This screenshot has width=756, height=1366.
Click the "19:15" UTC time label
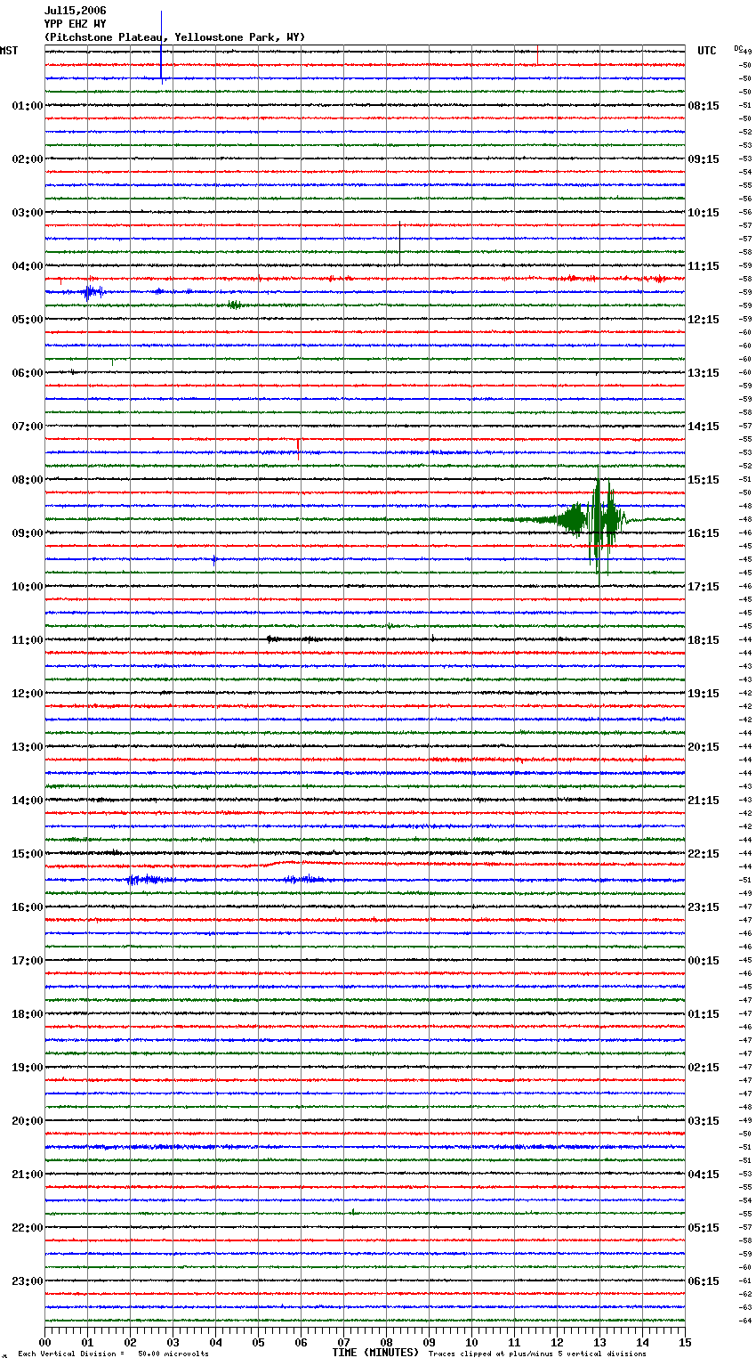tap(704, 694)
